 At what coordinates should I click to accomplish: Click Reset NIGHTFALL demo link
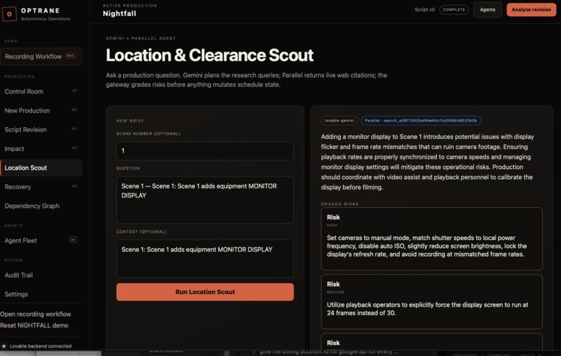click(34, 325)
